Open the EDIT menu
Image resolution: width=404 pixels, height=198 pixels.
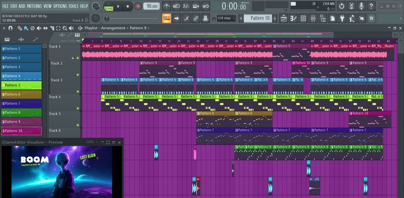14,6
